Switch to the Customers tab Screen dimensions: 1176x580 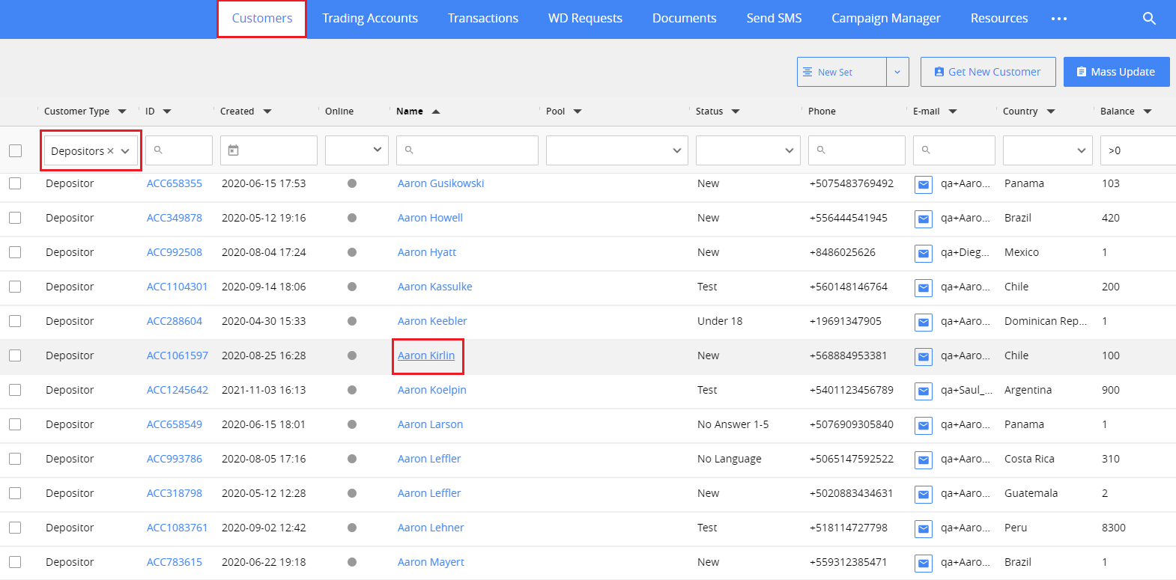point(262,19)
